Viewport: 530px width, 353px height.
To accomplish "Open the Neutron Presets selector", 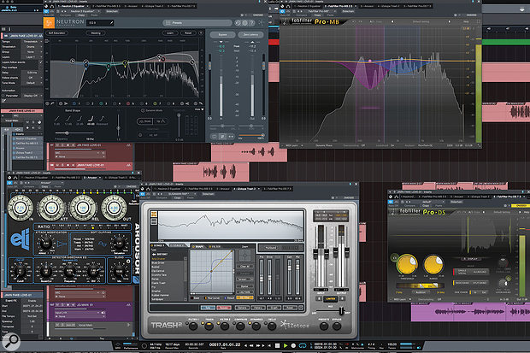I will pyautogui.click(x=197, y=23).
